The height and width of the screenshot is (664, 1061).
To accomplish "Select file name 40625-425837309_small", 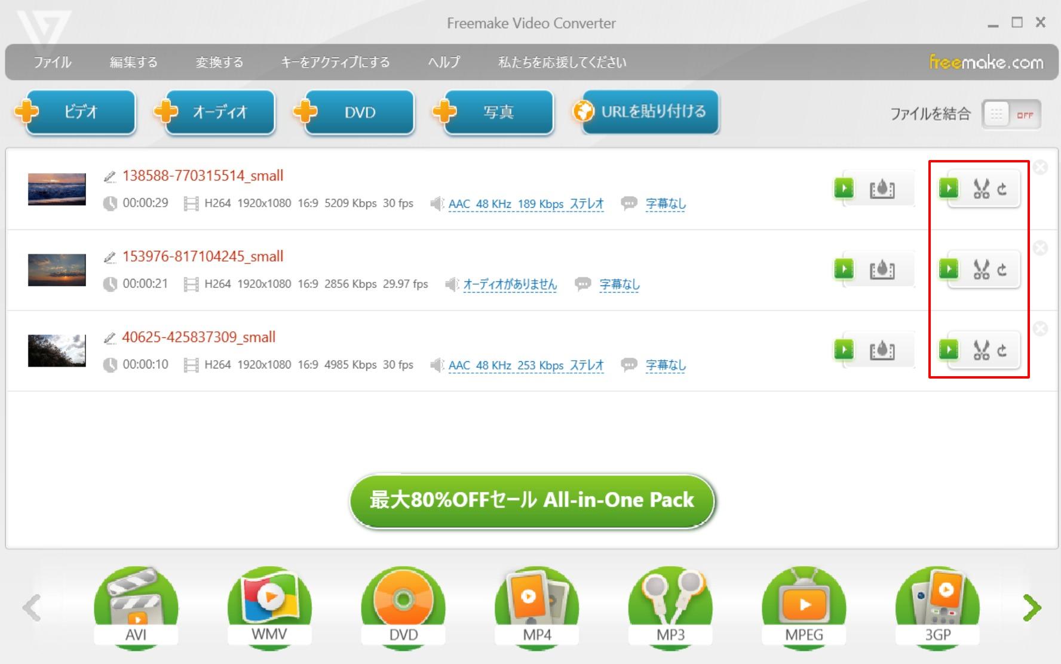I will 199,337.
